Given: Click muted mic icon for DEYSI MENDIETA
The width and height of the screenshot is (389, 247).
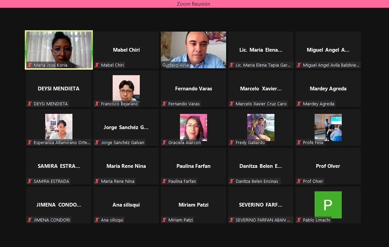Looking at the screenshot, I should pyautogui.click(x=30, y=104).
